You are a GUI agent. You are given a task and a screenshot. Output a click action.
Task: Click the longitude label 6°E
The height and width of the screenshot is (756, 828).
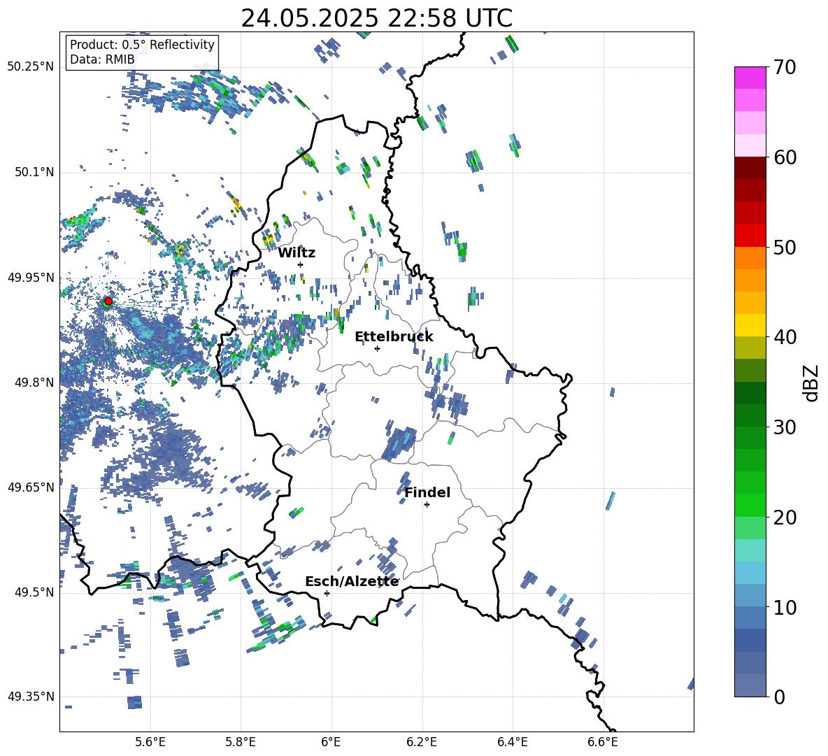coord(331,742)
